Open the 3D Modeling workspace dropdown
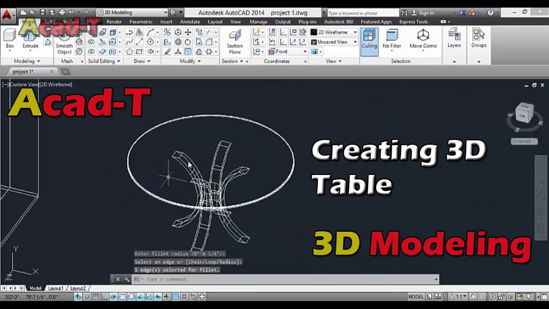This screenshot has height=309, width=549. point(133,12)
